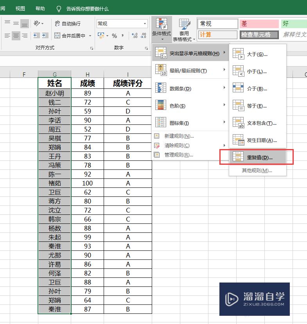Expand the accounting format dropdown arrow
Screen dimensions: 307x324
[108, 36]
